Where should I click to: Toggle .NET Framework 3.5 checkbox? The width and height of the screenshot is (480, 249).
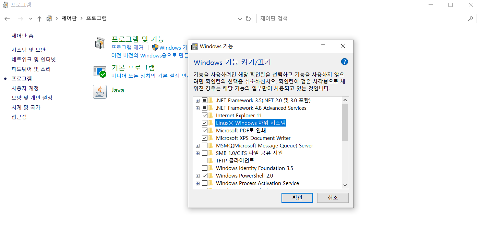pyautogui.click(x=205, y=100)
